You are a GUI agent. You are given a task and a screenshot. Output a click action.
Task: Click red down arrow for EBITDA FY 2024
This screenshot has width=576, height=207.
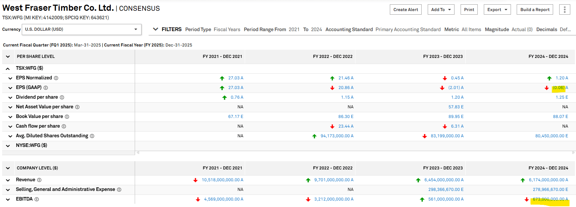[527, 199]
